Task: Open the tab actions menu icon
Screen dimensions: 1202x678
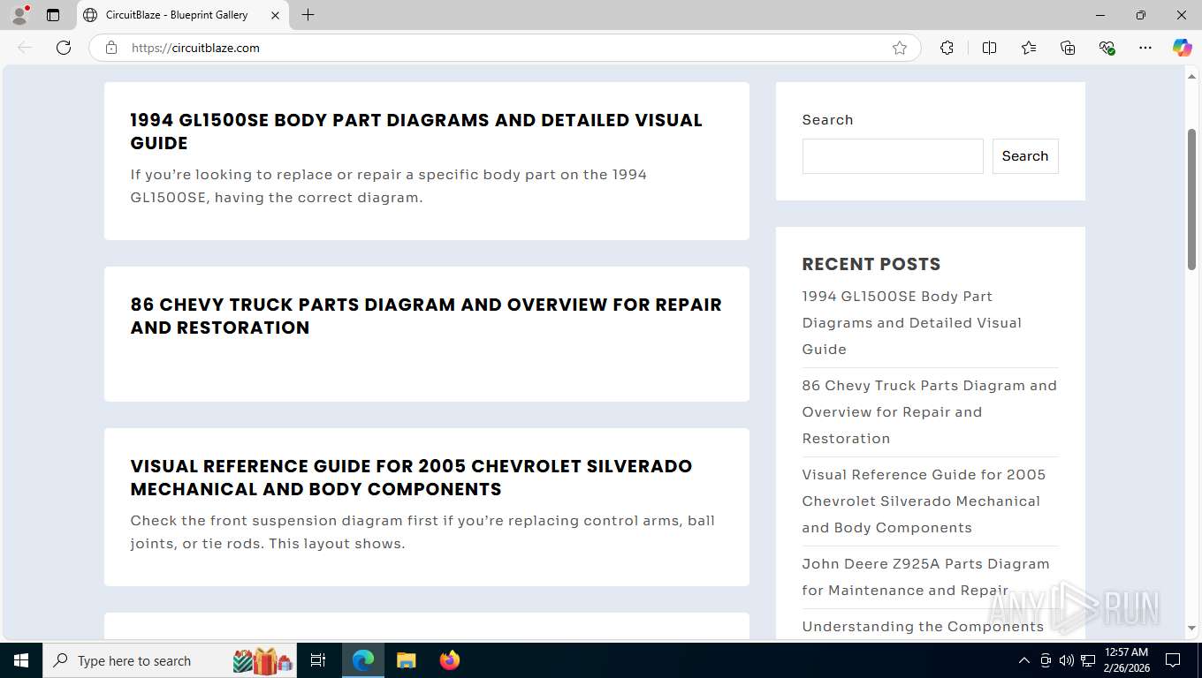Action: [53, 15]
